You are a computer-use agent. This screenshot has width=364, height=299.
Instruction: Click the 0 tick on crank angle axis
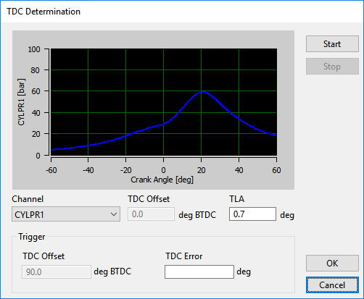coord(163,170)
